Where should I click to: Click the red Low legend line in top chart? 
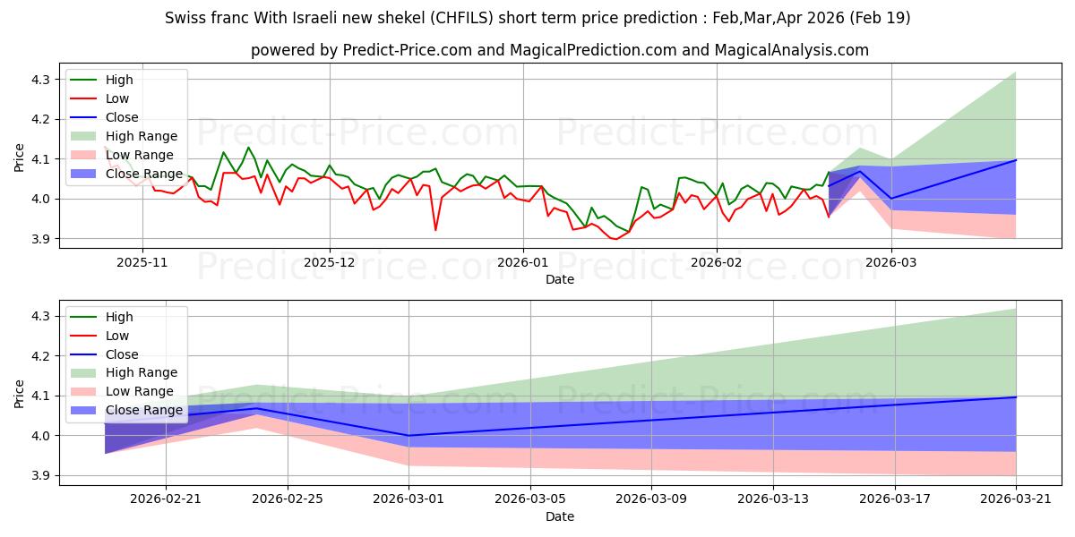coord(86,99)
